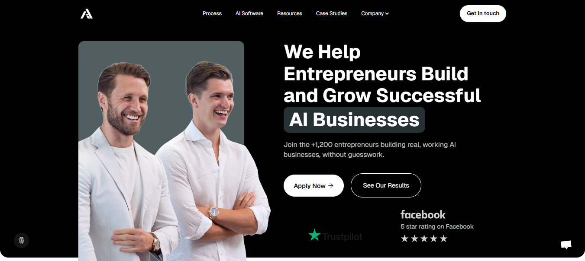Click the founders photo thumbnail

coord(161,151)
